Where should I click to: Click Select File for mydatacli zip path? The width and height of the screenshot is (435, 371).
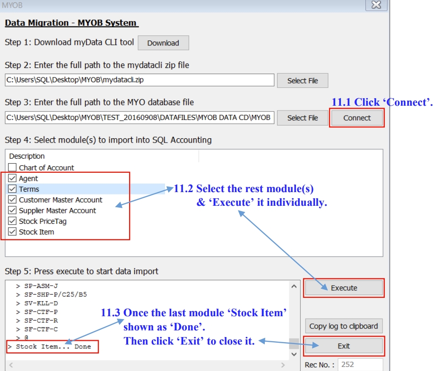302,81
